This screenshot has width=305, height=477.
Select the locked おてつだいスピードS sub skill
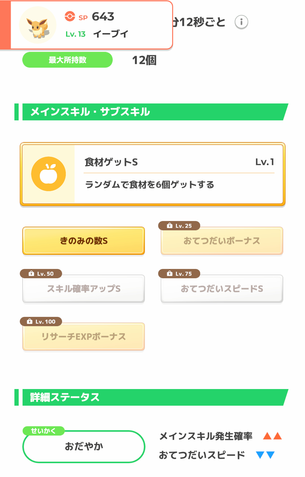222,289
